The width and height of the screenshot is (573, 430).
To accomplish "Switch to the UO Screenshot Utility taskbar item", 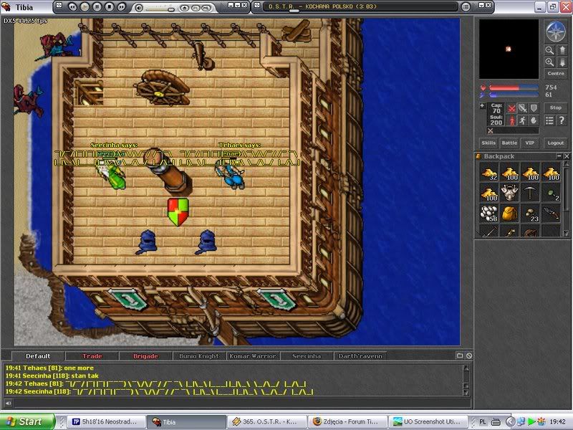I will 428,421.
